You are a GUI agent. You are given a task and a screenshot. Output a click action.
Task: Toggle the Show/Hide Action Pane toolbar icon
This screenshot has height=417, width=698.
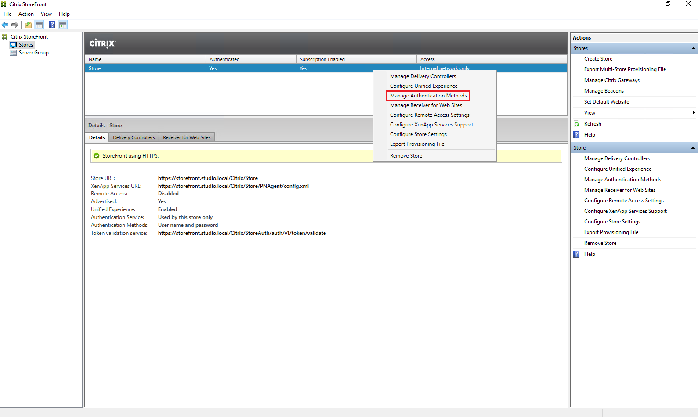point(63,25)
